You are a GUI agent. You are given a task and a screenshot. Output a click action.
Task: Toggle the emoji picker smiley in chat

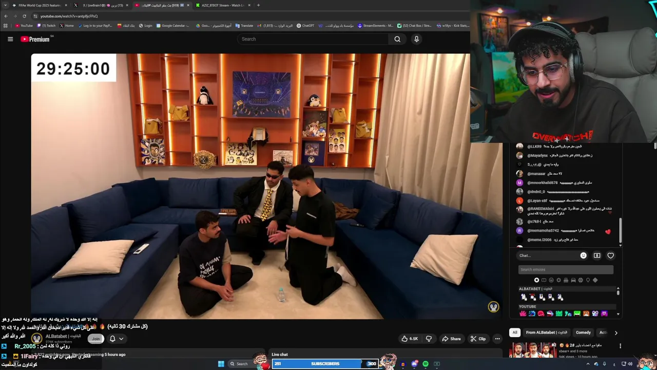click(583, 255)
